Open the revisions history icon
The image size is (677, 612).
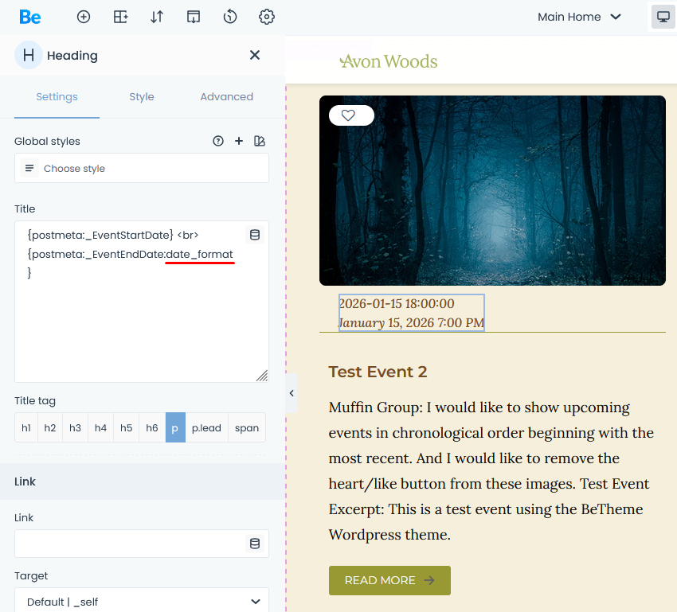230,17
